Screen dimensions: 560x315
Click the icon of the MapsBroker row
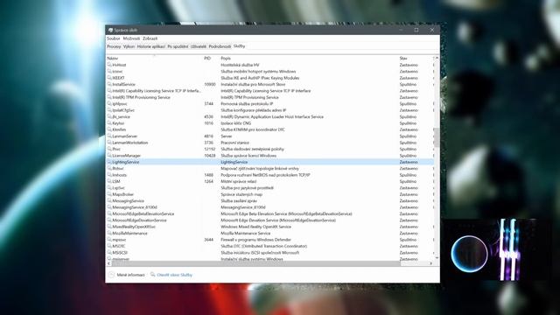point(109,194)
